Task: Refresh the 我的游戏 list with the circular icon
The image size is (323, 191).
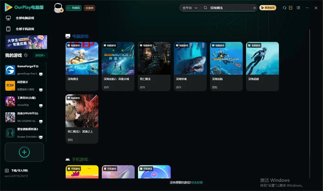Action: coord(26,55)
